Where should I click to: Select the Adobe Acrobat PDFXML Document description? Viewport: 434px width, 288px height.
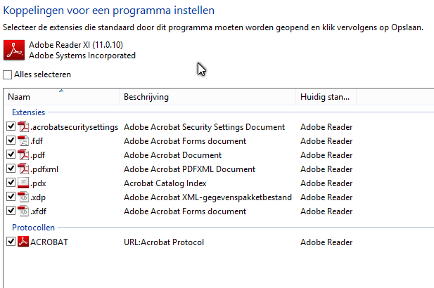[189, 169]
